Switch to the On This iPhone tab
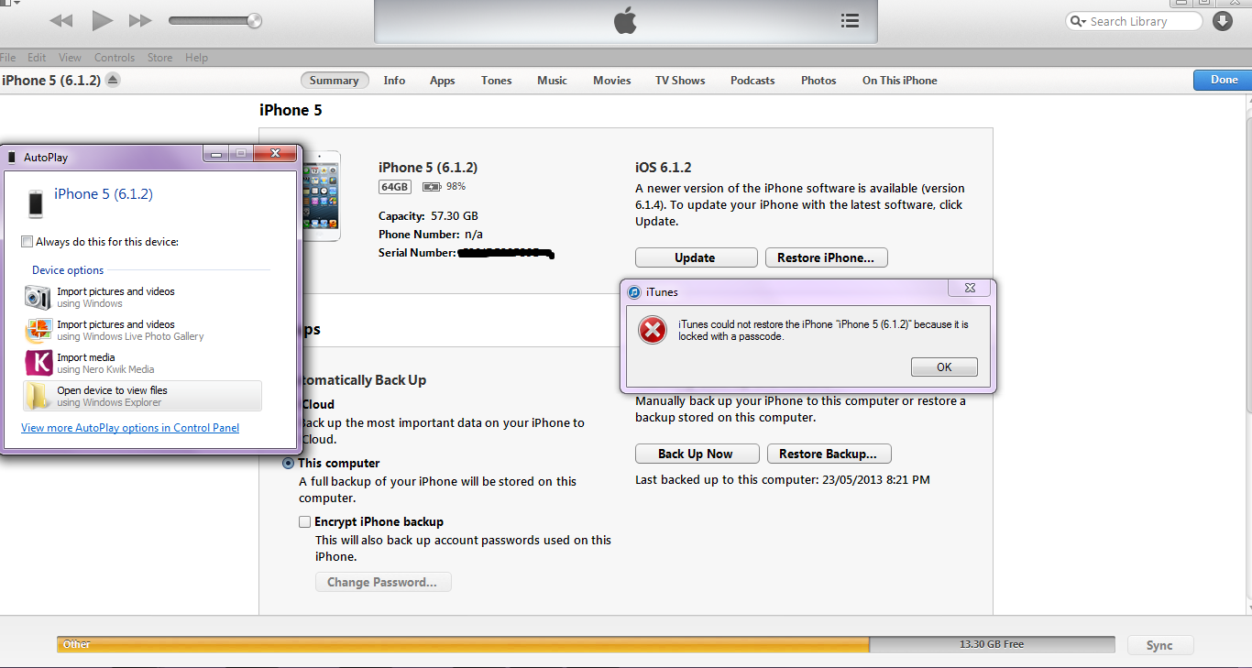The height and width of the screenshot is (668, 1252). click(x=899, y=81)
